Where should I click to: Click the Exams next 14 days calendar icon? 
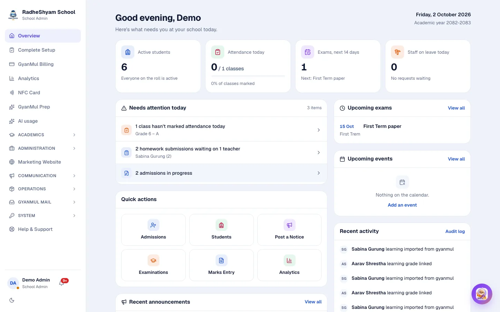pyautogui.click(x=308, y=52)
